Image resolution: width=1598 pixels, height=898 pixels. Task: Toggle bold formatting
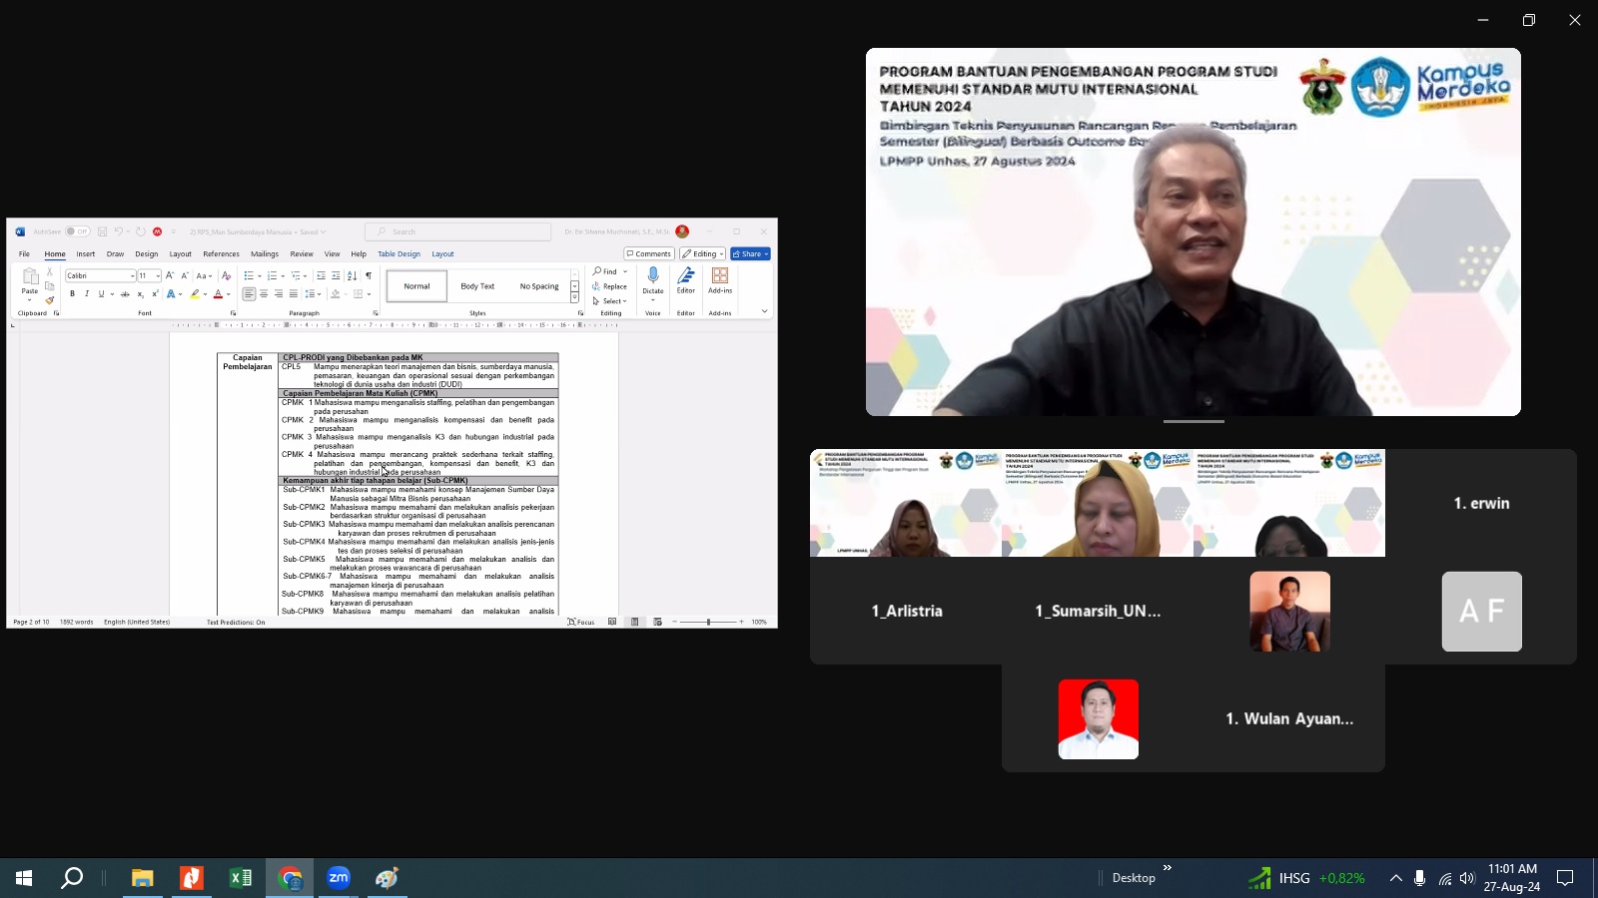pos(71,292)
